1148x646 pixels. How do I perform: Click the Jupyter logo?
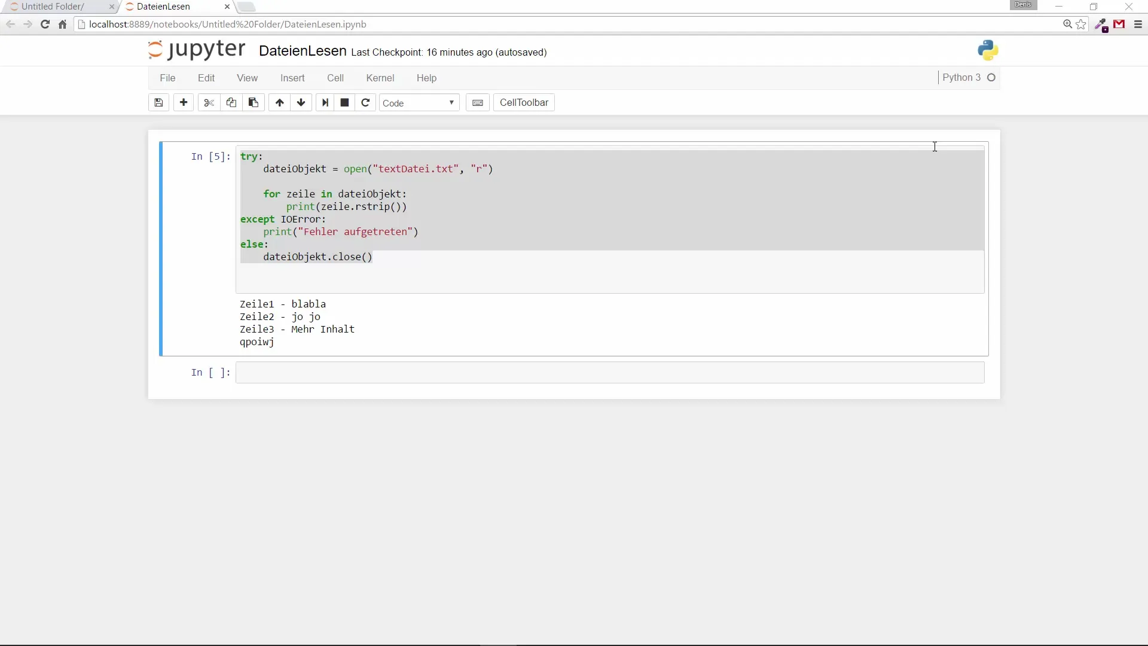click(197, 50)
